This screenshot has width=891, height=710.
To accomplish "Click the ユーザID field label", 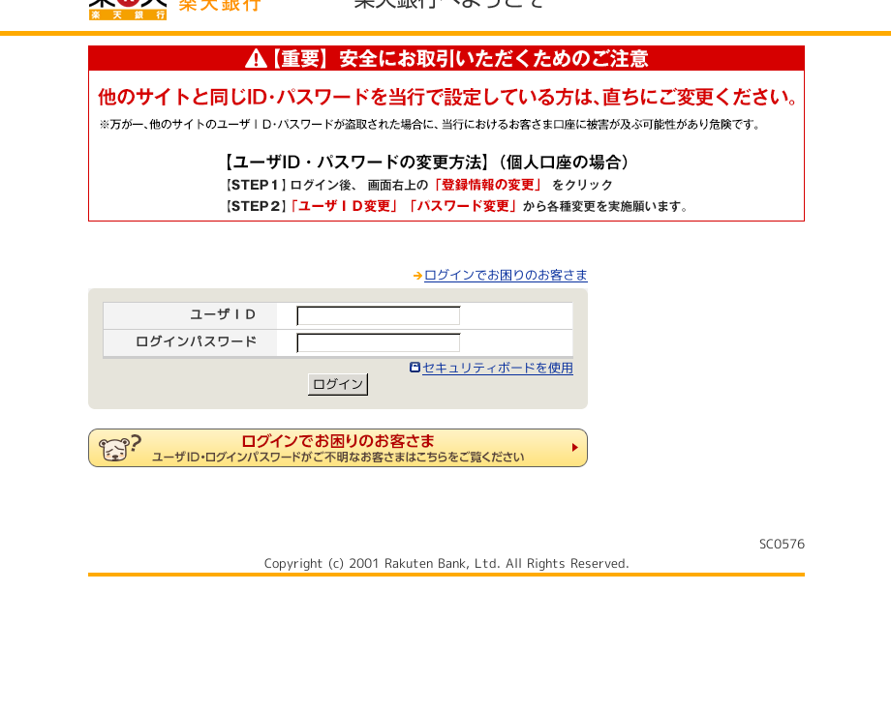I will [223, 315].
